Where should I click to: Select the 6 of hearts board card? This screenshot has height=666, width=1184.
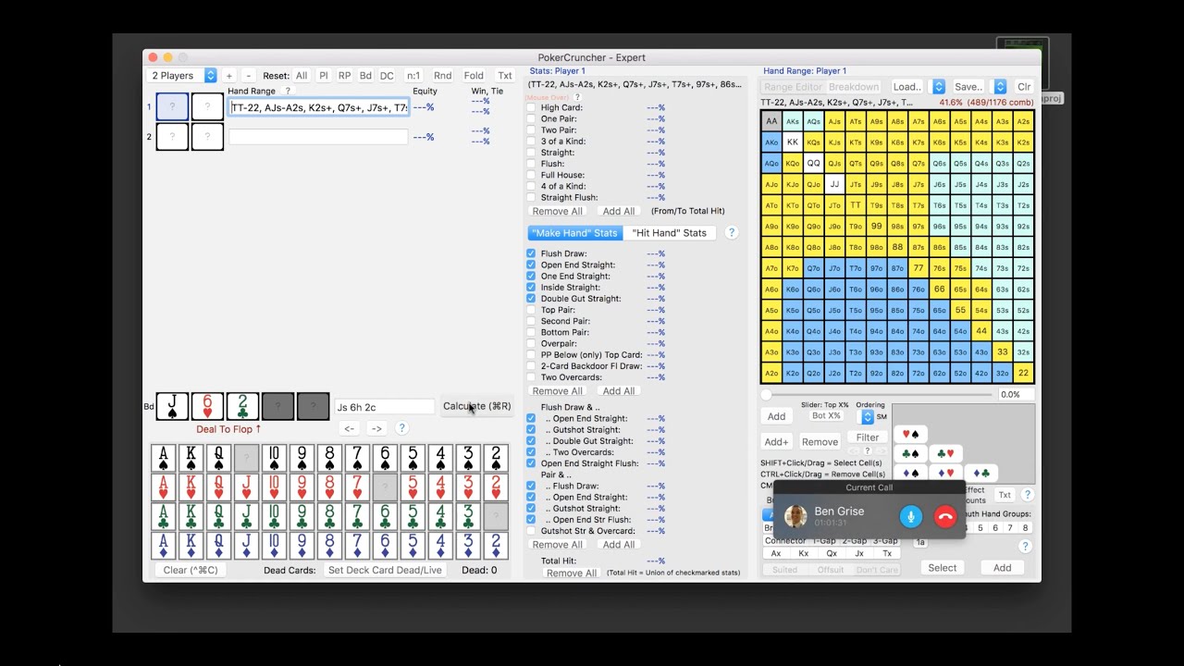207,406
